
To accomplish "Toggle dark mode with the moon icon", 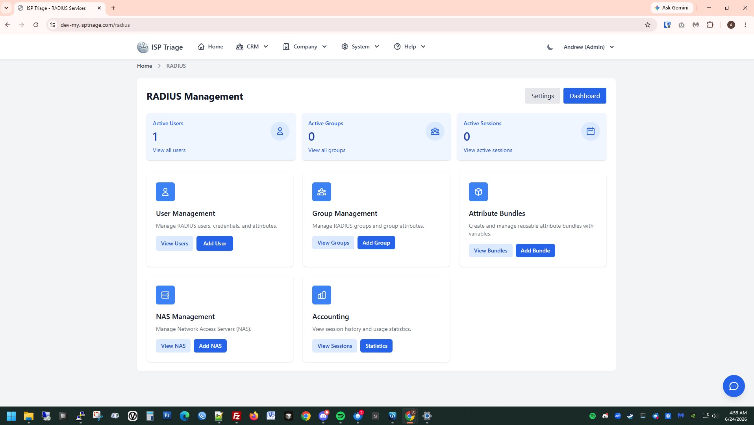I will click(x=550, y=47).
